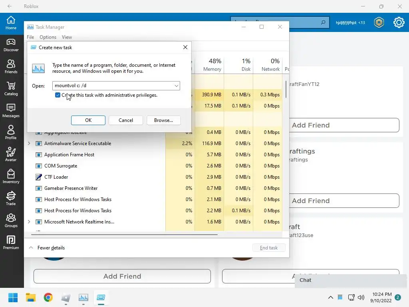
Task: Open Avatar editor in Roblox sidebar
Action: (11, 155)
